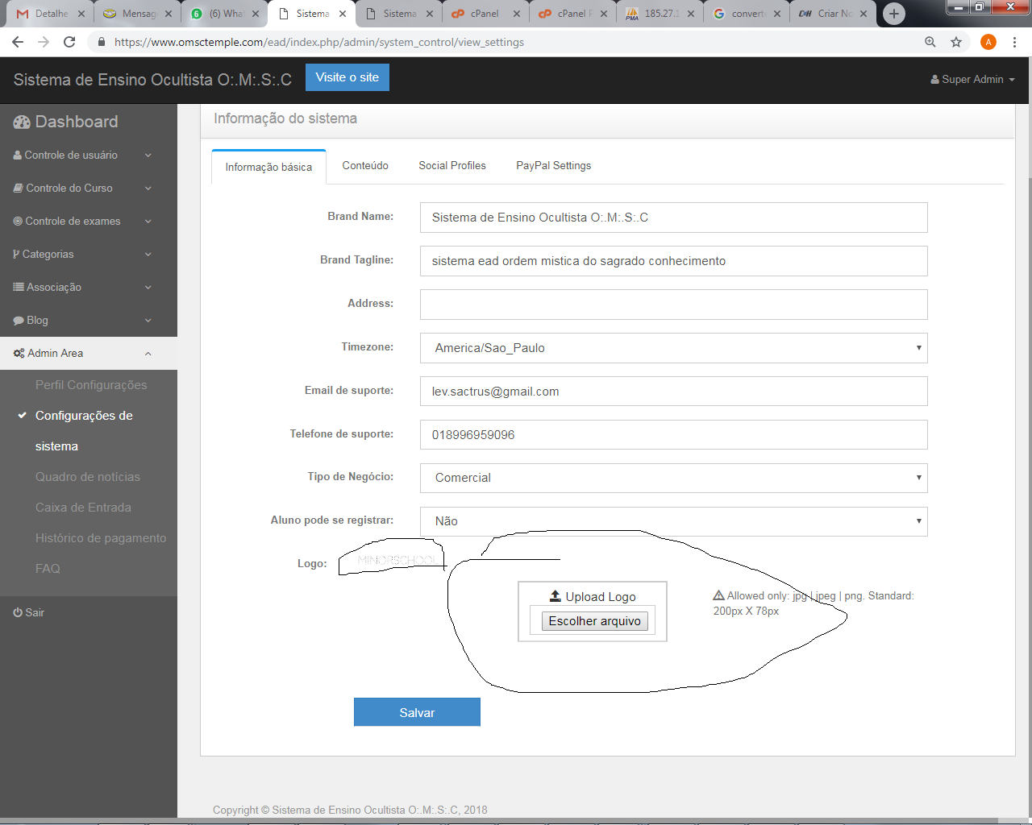The width and height of the screenshot is (1032, 825).
Task: Click the Escolher arquivo button
Action: click(x=595, y=621)
